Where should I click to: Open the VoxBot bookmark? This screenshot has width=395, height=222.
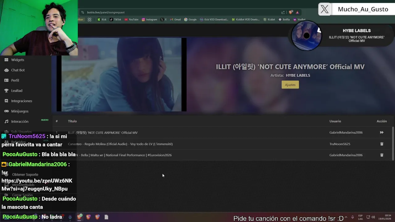coord(299,19)
